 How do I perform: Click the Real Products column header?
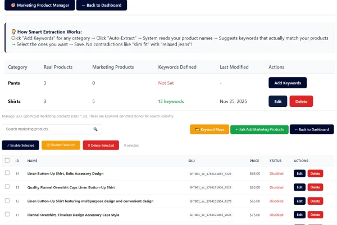58,67
